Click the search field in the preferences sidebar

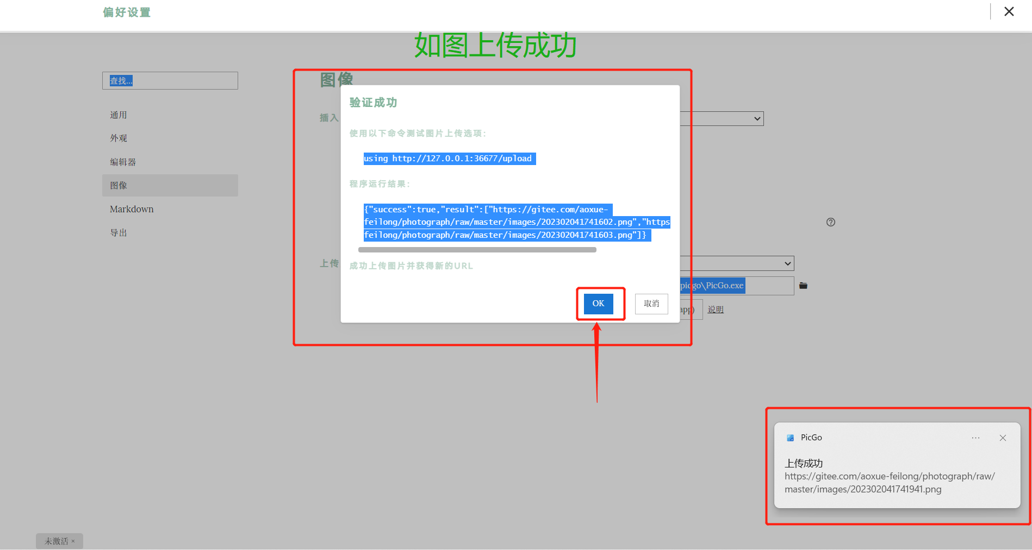(x=170, y=81)
